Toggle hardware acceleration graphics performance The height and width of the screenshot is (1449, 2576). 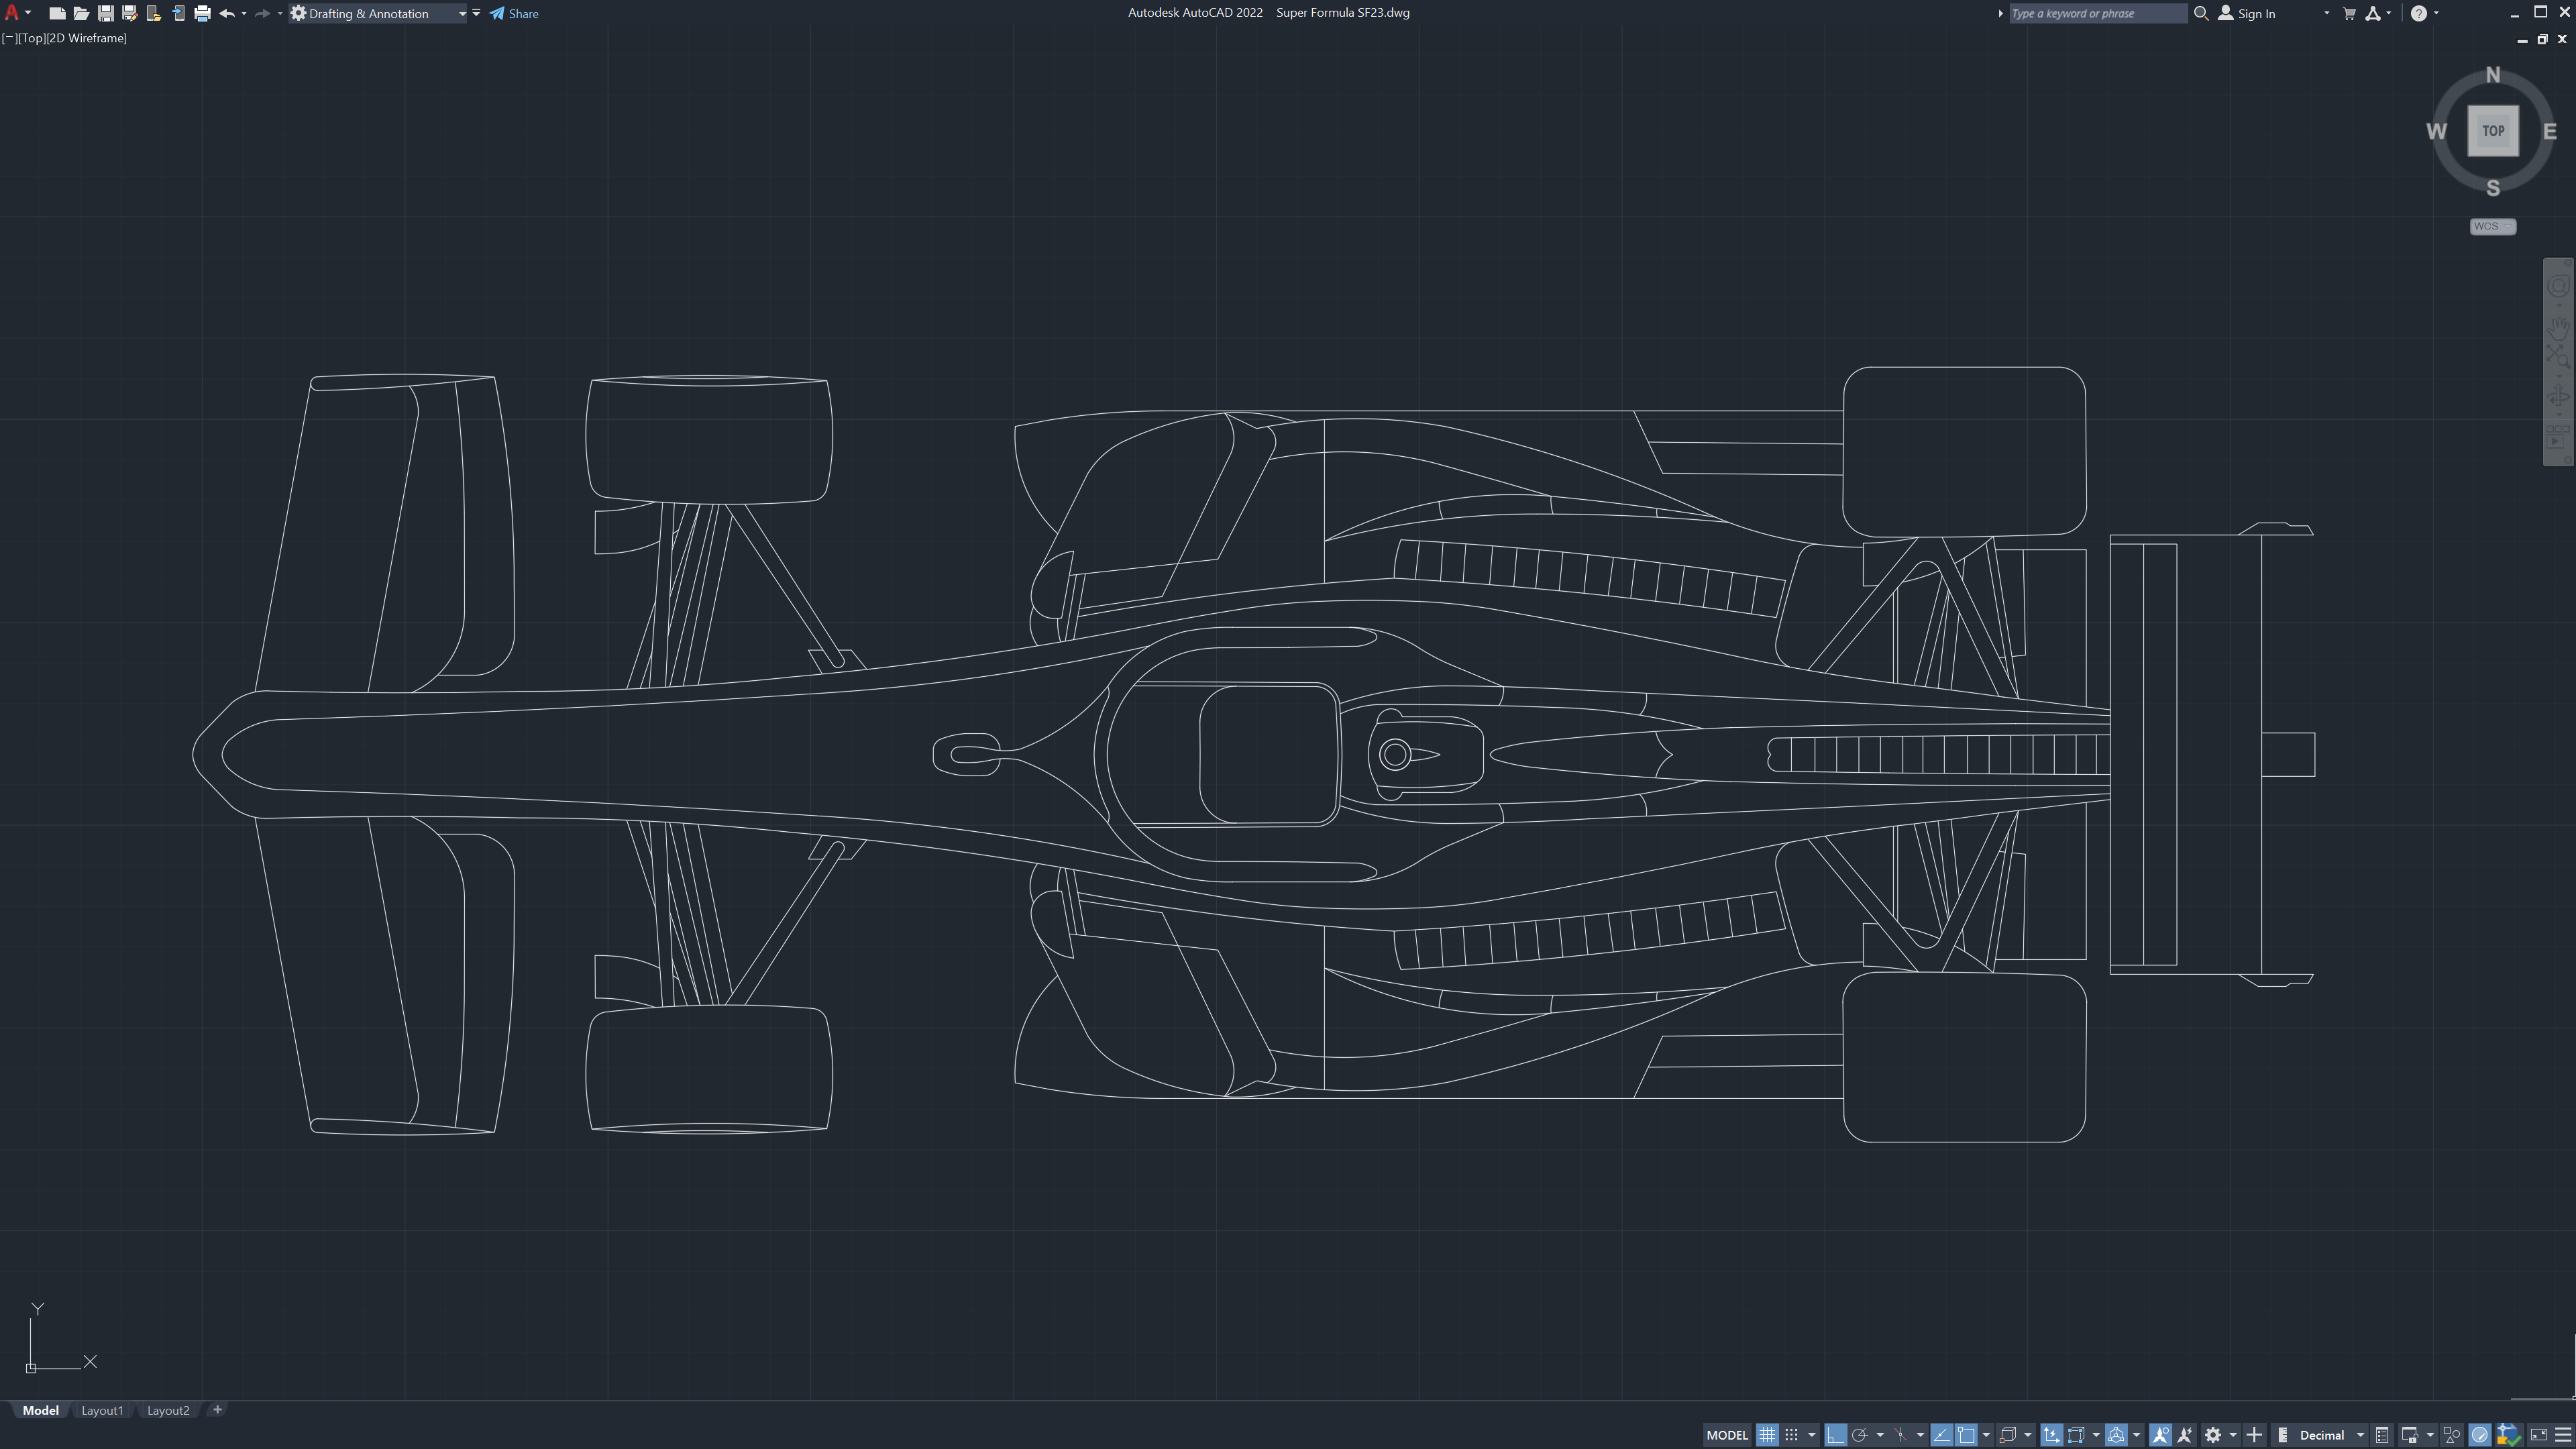click(x=2480, y=1435)
